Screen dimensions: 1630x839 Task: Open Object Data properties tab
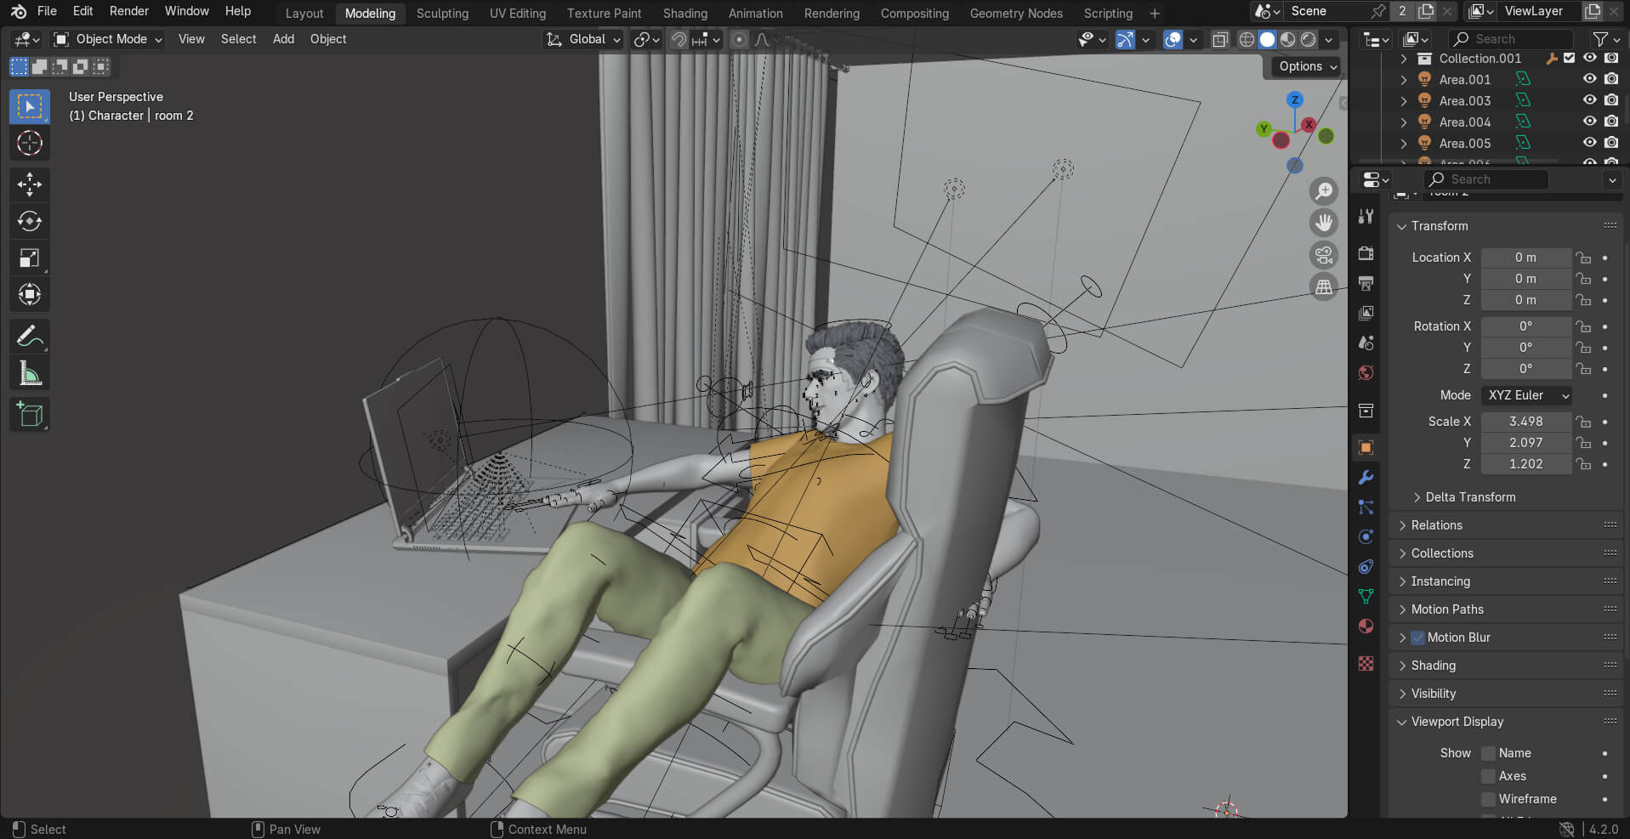click(x=1366, y=597)
